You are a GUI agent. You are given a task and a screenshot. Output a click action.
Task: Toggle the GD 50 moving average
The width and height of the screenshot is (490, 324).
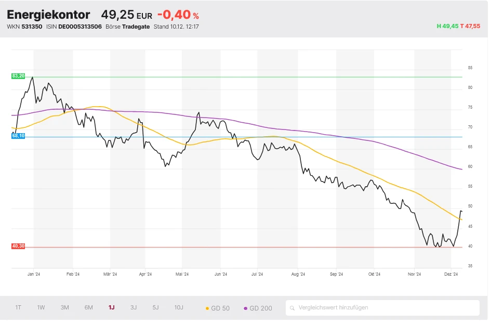point(218,308)
